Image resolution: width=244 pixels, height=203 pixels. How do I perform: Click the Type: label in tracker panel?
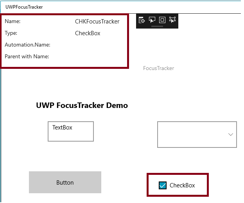tap(11, 33)
